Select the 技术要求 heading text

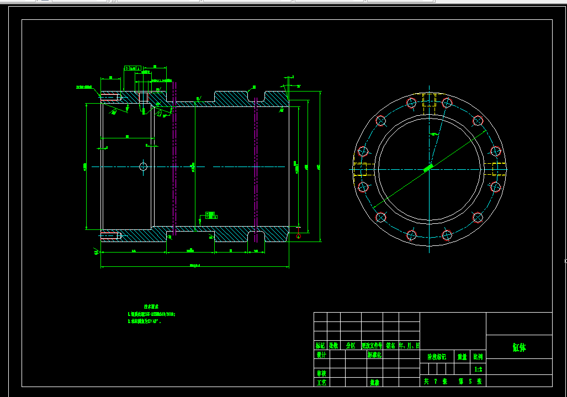(x=151, y=307)
